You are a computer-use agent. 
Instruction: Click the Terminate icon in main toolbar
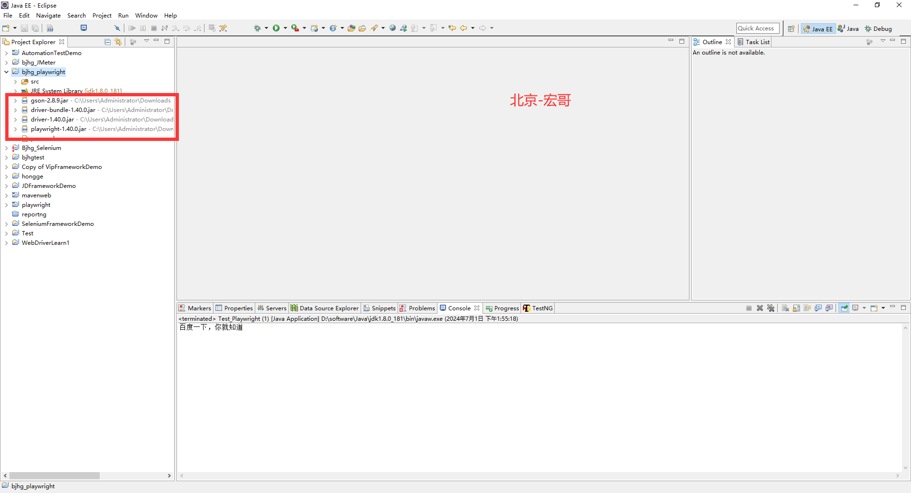(x=154, y=28)
